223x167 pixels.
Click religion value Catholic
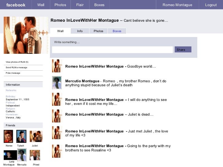10,111
